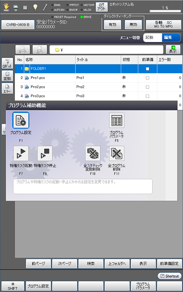
Task: Open the ロボット sidebar icon
Action: coord(8,63)
